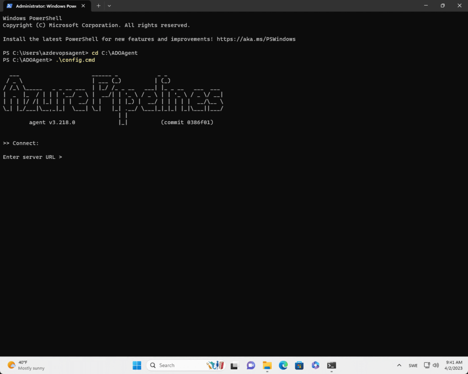
Task: Click the '>> Connect:' heading
Action: [21, 143]
